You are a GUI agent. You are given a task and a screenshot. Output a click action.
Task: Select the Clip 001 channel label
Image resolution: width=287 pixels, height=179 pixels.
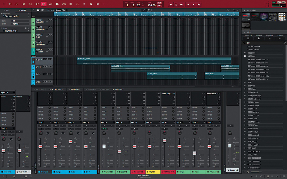(153, 172)
